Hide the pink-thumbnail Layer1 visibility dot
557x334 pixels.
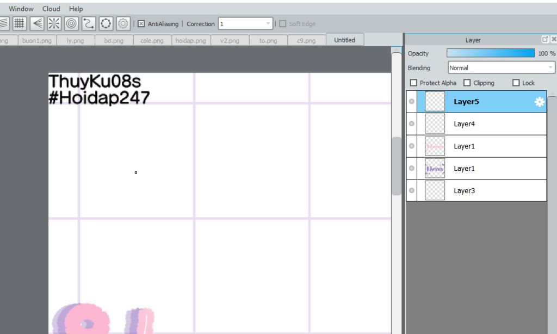(412, 146)
